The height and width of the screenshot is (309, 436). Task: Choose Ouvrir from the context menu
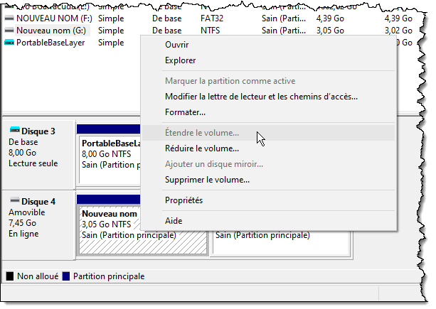pyautogui.click(x=176, y=44)
